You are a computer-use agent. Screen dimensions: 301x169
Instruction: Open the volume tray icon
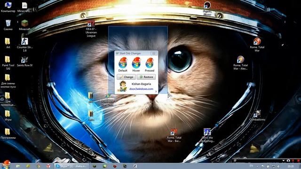pos(278,166)
